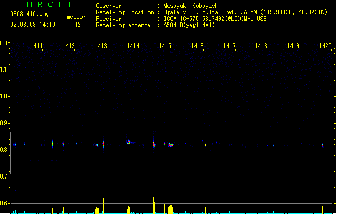Click the yellow intensity peak under 1413
337x214 pixels.
click(x=103, y=206)
